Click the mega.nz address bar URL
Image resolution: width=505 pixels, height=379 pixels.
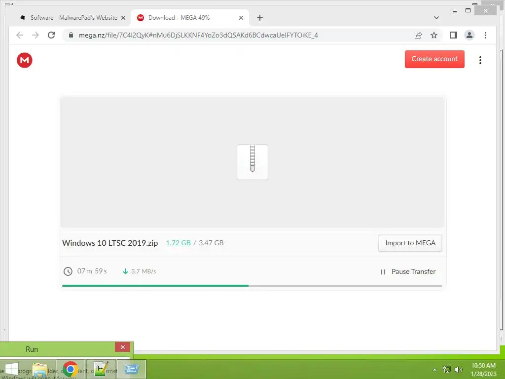pos(198,35)
